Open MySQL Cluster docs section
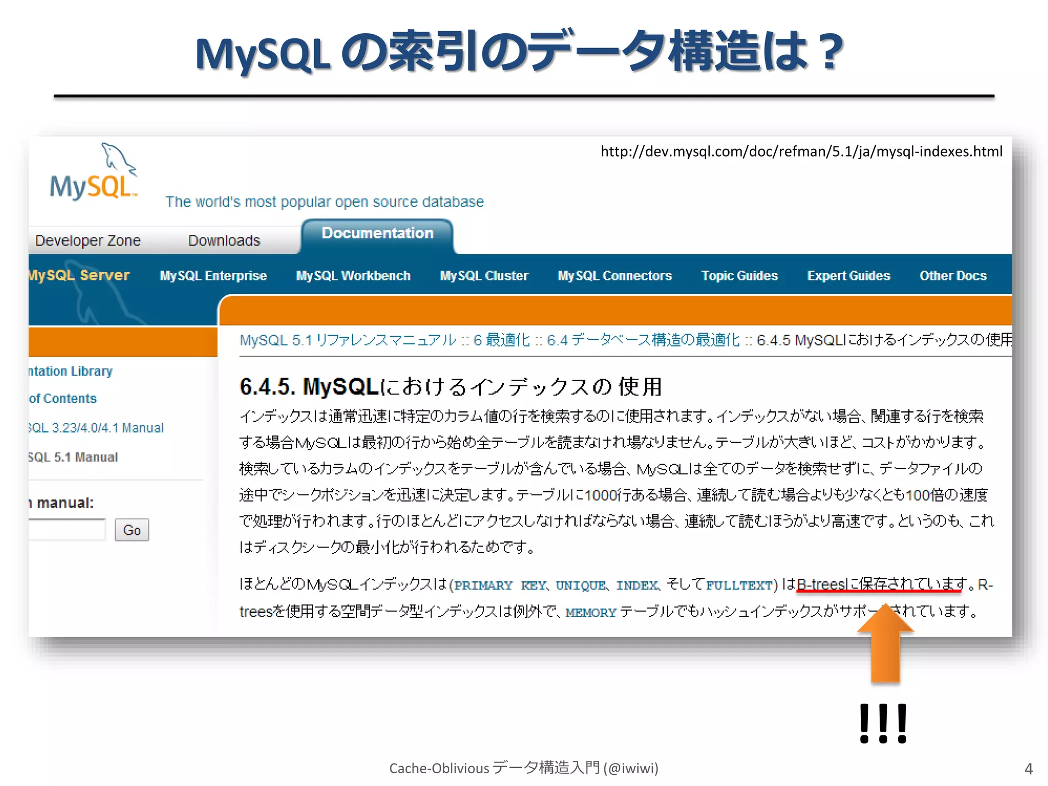 click(x=484, y=276)
